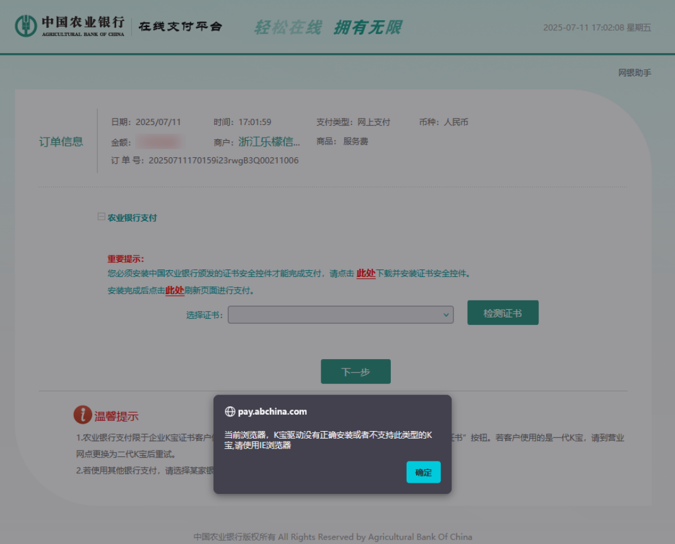
Task: Click the Agricultural Bank of China logo
Action: 69,26
